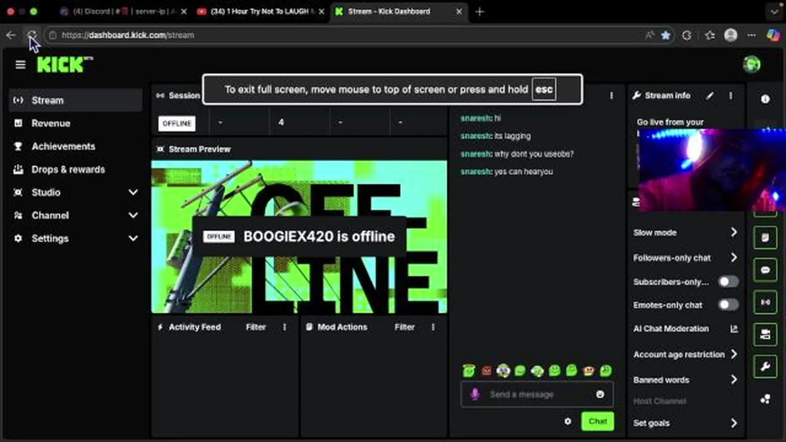Select the brown monkey-face emote
The image size is (786, 442).
point(588,371)
